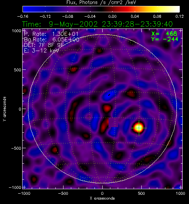
Task: Click the X arcseconds axis title
Action: [x=102, y=198]
